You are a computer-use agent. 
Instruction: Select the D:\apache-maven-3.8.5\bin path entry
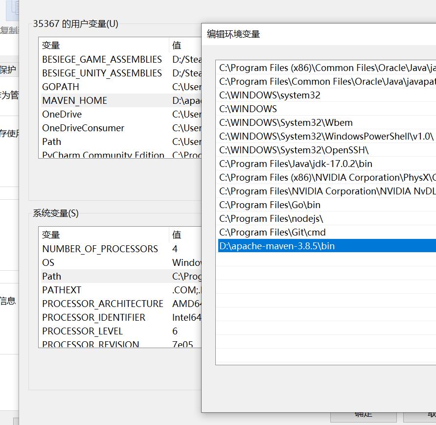pyautogui.click(x=277, y=246)
